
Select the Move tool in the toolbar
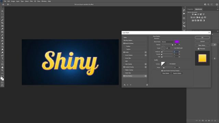click(2, 11)
